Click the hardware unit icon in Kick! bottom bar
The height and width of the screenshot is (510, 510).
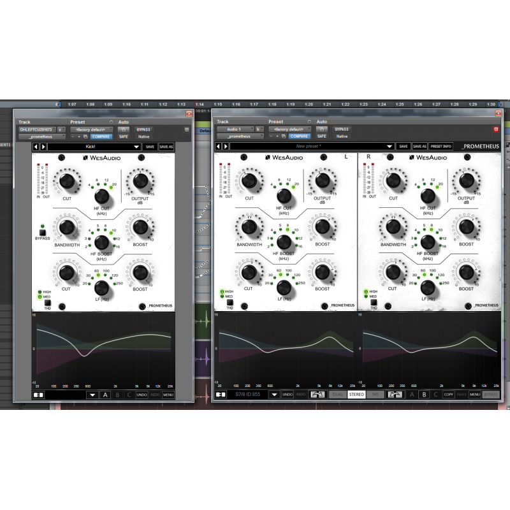tap(38, 394)
